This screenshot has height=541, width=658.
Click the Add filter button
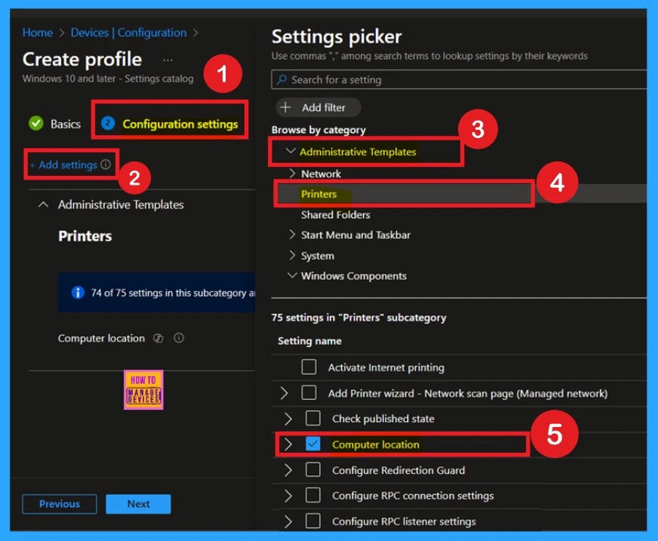point(318,107)
